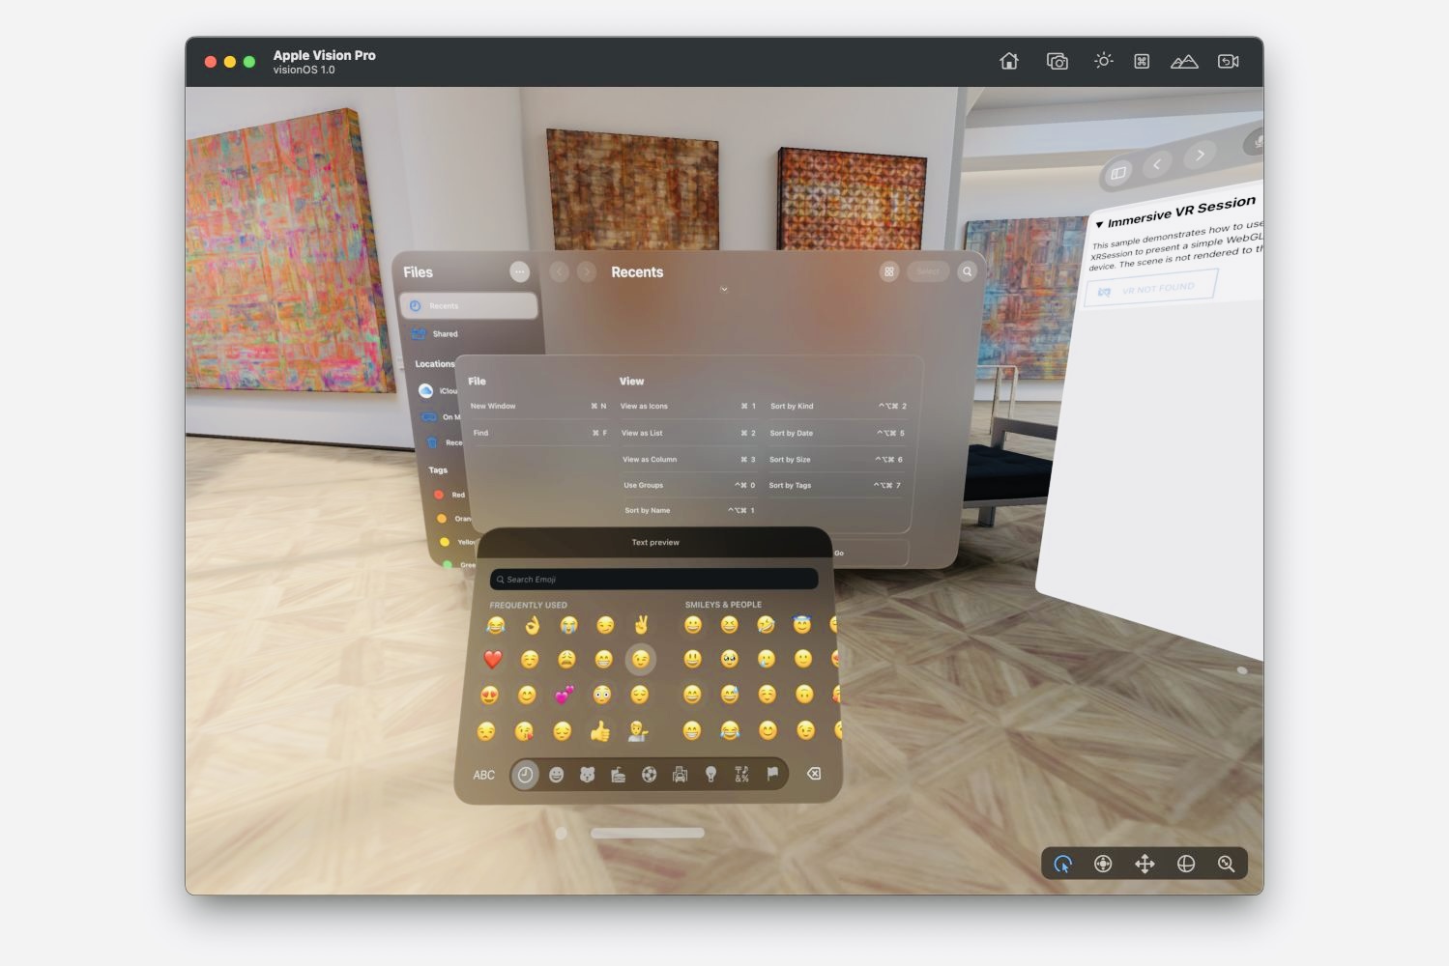Open the mountains scene selector icon
The width and height of the screenshot is (1449, 966).
tap(1184, 61)
